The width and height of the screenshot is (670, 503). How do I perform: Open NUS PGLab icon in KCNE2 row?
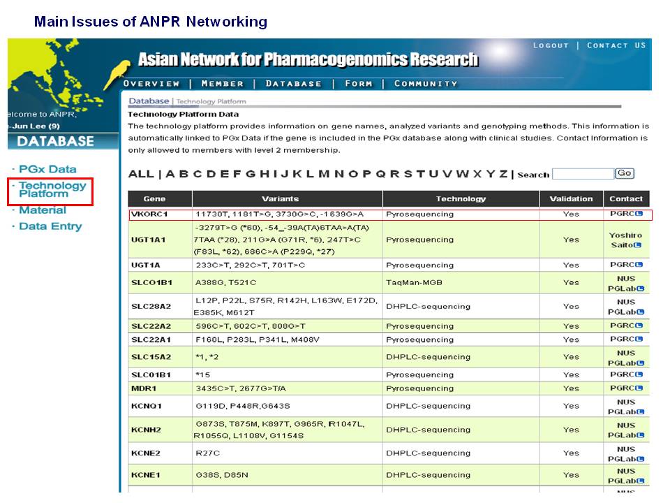point(641,459)
